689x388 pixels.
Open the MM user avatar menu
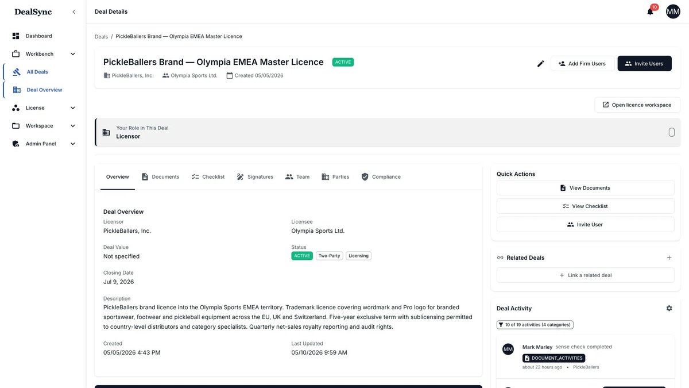point(673,11)
